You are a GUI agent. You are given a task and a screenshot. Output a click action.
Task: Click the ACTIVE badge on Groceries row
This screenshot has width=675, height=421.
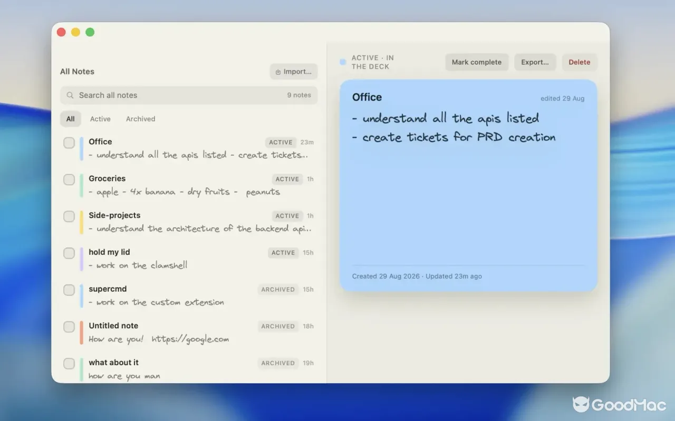tap(287, 179)
